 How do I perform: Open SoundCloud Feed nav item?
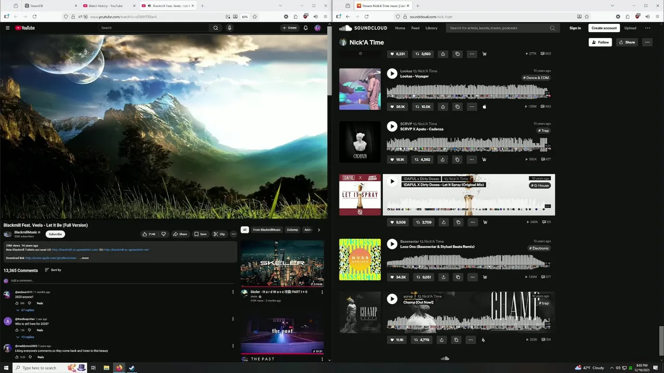coord(415,28)
